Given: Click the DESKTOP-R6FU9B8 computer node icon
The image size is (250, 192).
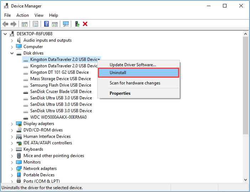Looking at the screenshot, I should pos(12,34).
